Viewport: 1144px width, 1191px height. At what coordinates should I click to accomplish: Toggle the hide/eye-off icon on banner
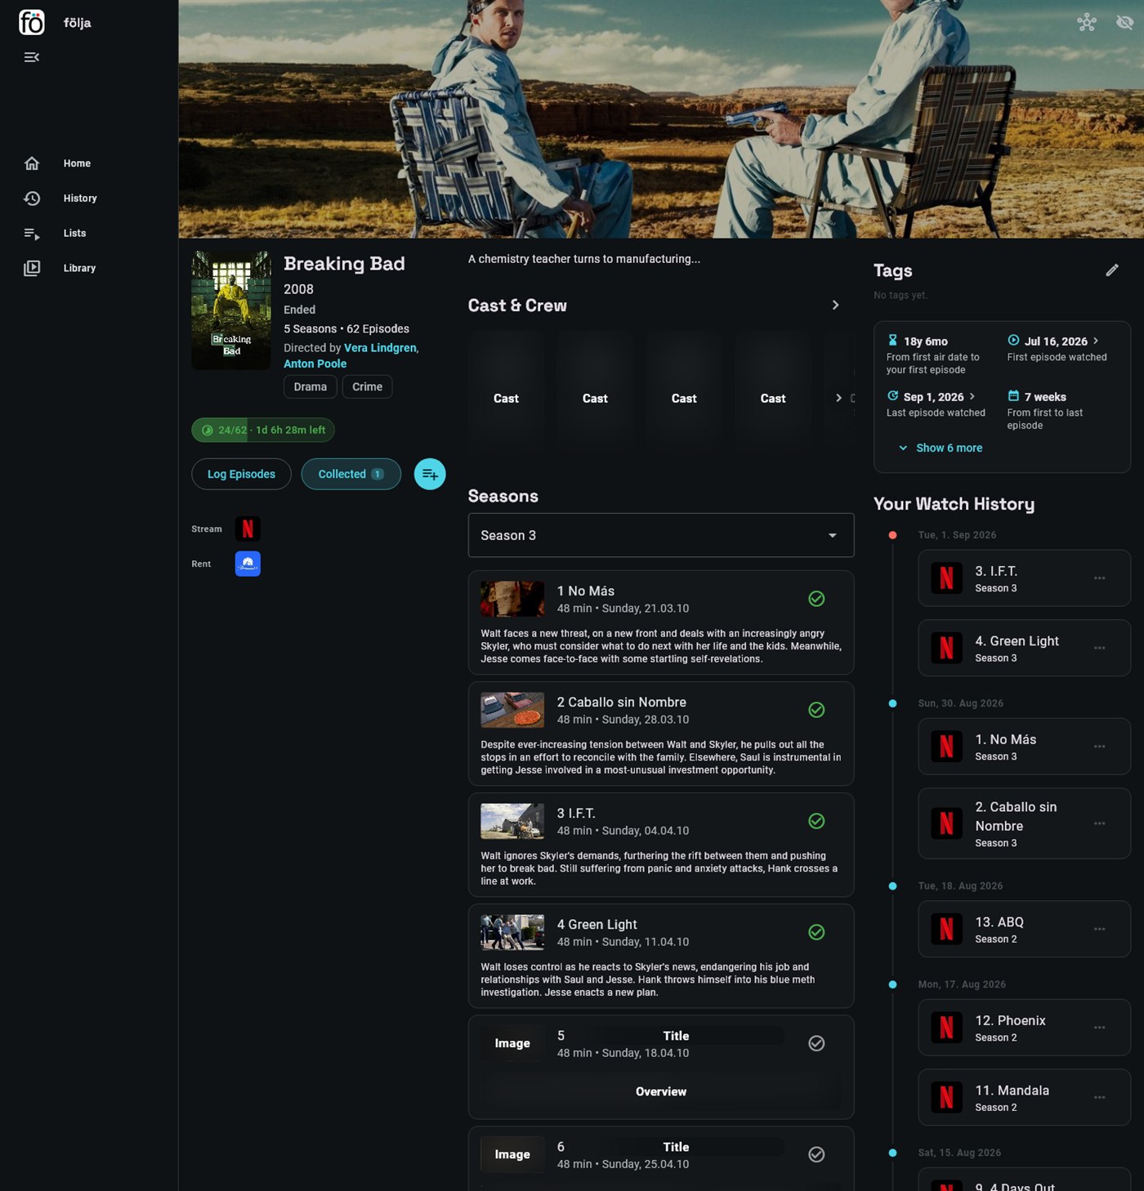coord(1125,22)
